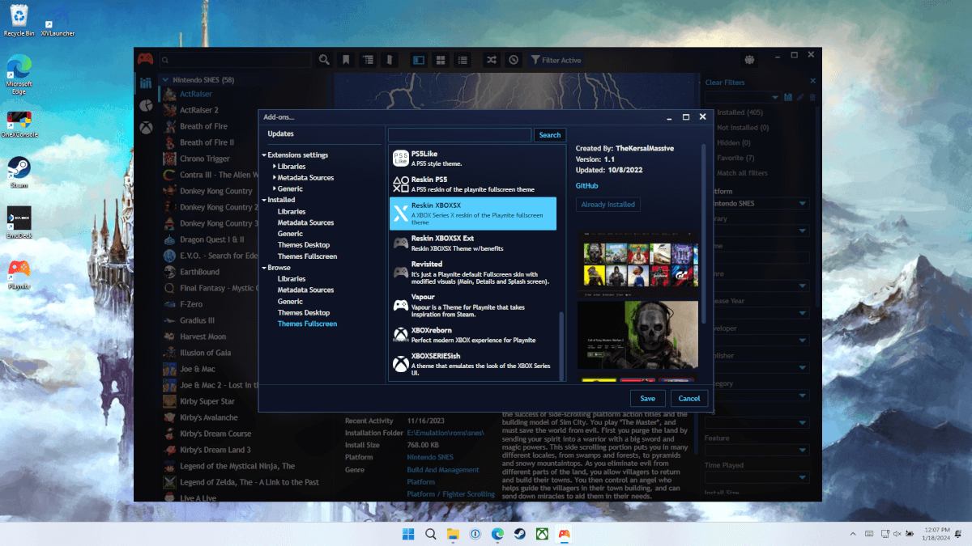Image resolution: width=972 pixels, height=546 pixels.
Task: Open the Library view in Playnite sidebar
Action: [x=146, y=83]
